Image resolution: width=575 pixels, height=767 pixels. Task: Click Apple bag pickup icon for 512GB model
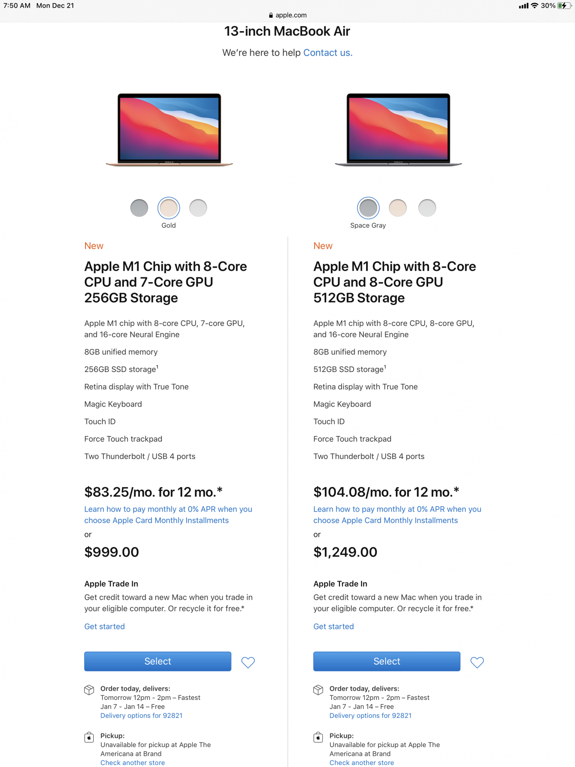(x=318, y=737)
